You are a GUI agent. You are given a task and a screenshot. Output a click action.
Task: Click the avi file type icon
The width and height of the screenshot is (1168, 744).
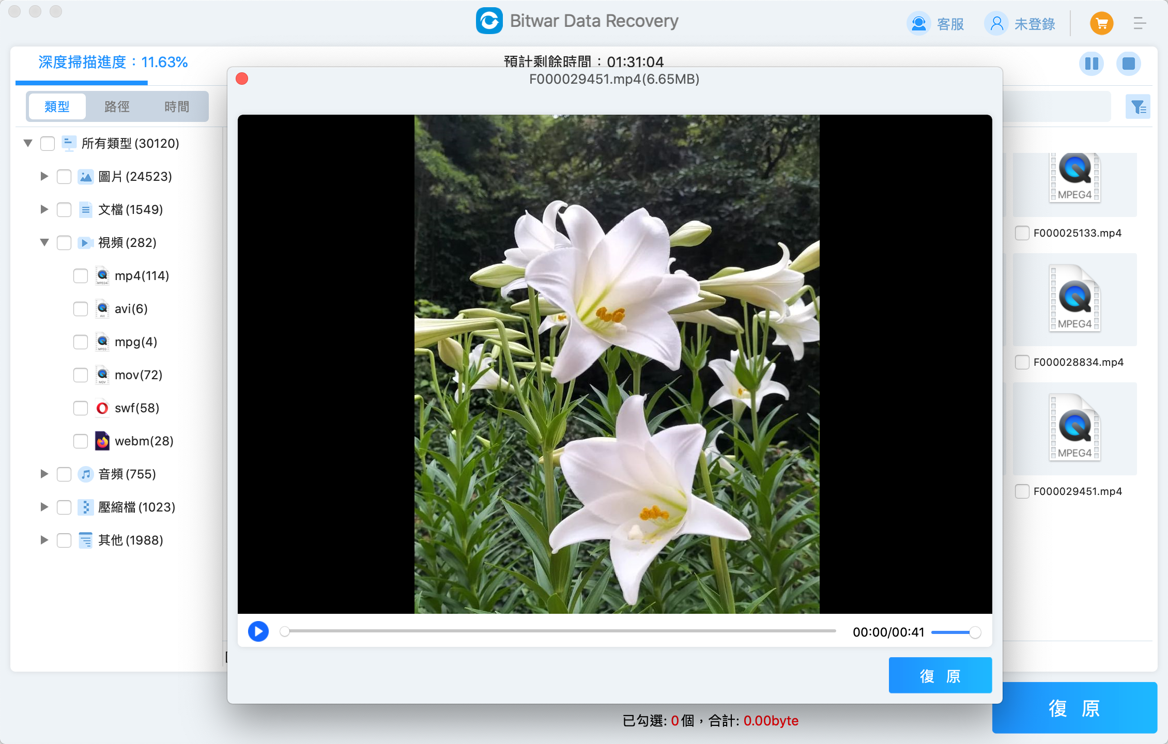tap(102, 309)
